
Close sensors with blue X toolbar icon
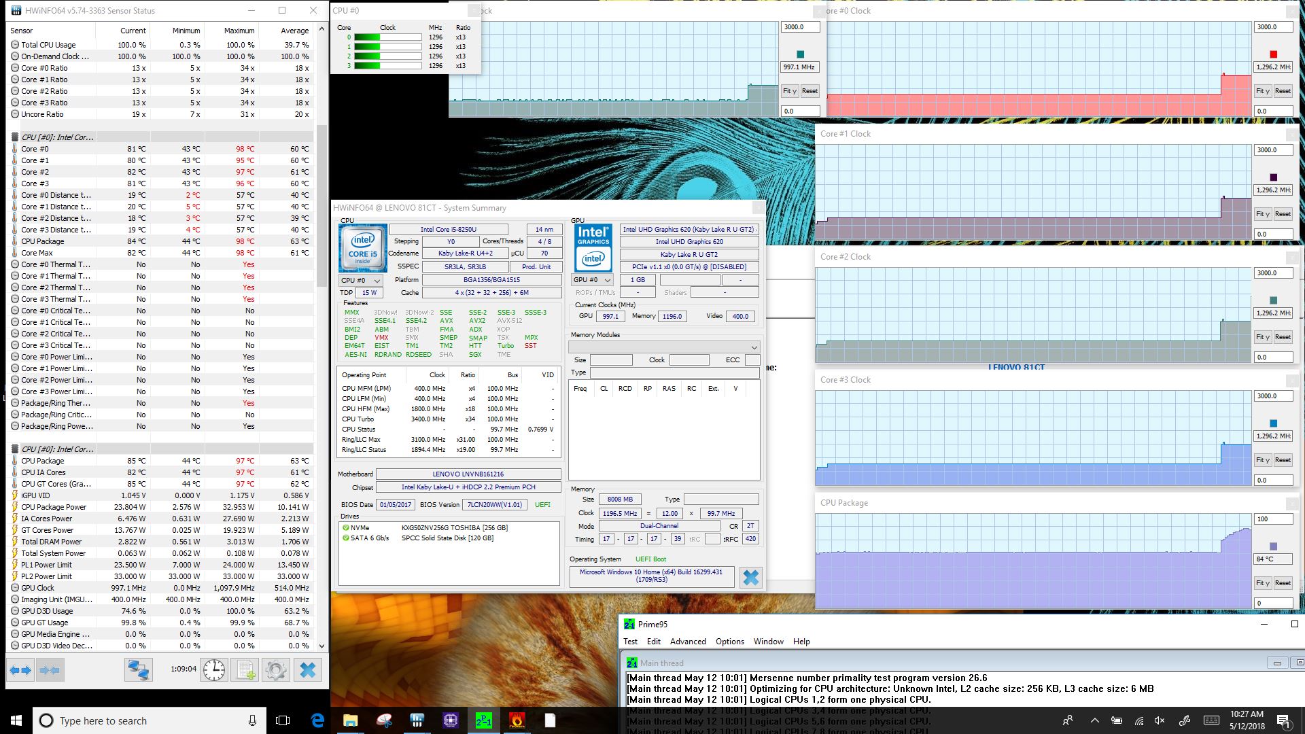click(307, 670)
